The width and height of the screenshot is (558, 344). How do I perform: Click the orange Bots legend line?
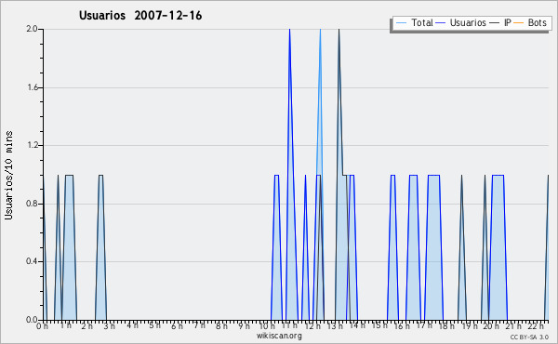[x=519, y=23]
